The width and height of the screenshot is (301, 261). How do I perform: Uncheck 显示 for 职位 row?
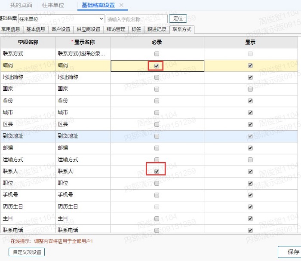tap(250, 183)
